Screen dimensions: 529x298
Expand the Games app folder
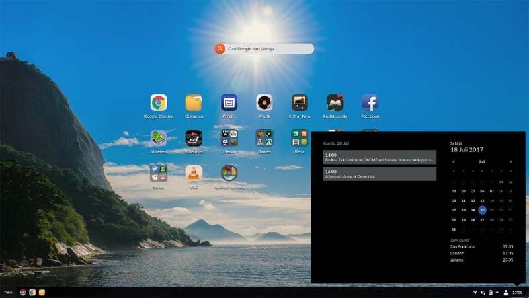click(264, 138)
